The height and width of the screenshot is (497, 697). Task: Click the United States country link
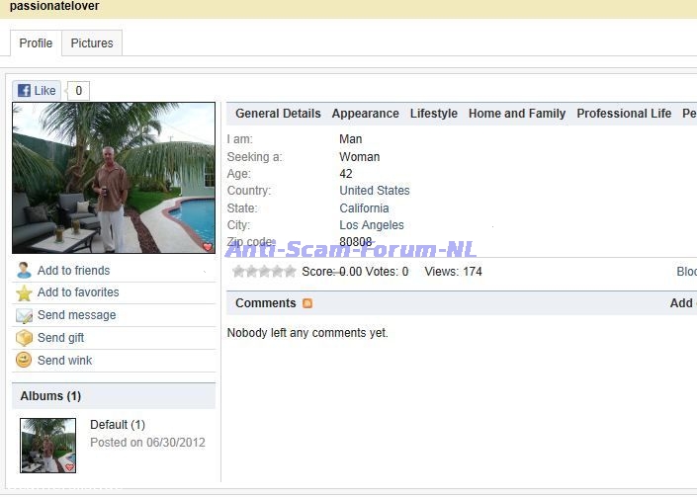tap(374, 191)
